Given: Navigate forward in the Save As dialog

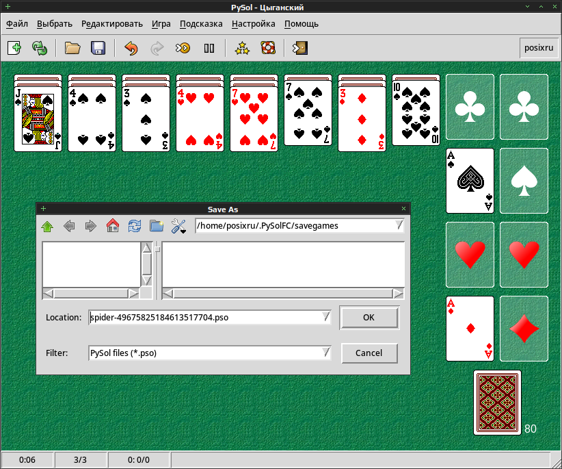Looking at the screenshot, I should (91, 226).
